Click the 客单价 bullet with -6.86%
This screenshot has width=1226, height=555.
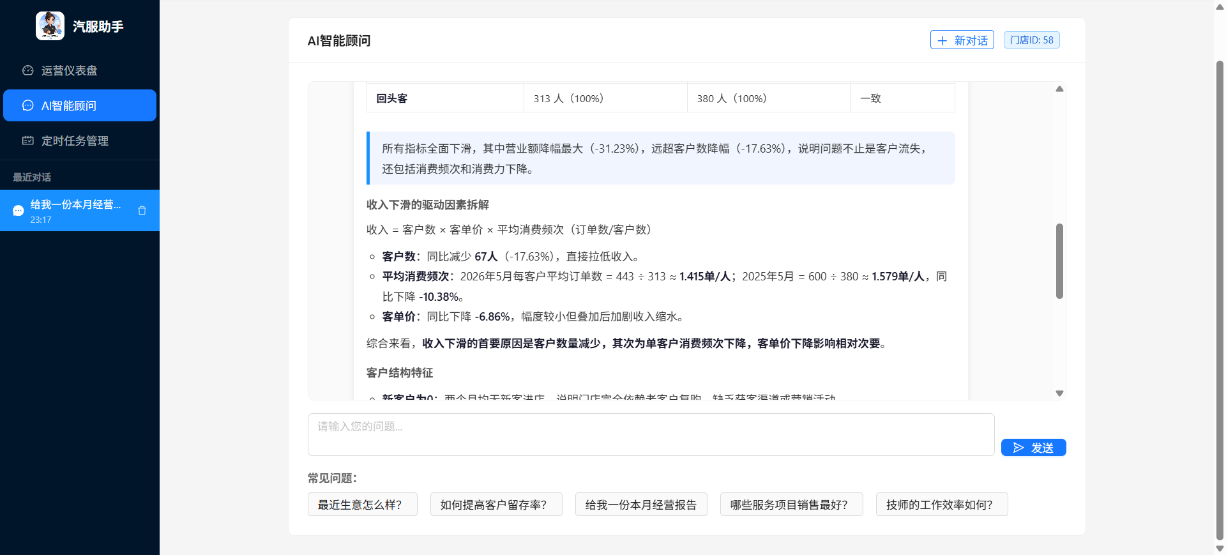(534, 316)
